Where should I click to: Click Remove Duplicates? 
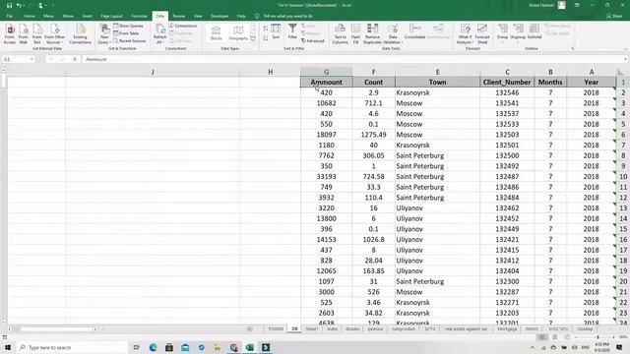(372, 33)
